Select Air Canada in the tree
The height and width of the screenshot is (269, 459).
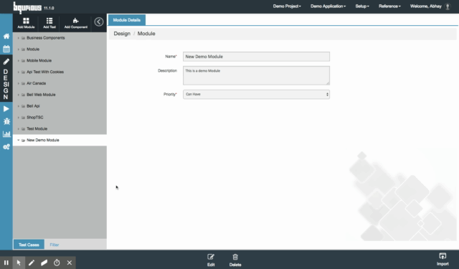[37, 83]
